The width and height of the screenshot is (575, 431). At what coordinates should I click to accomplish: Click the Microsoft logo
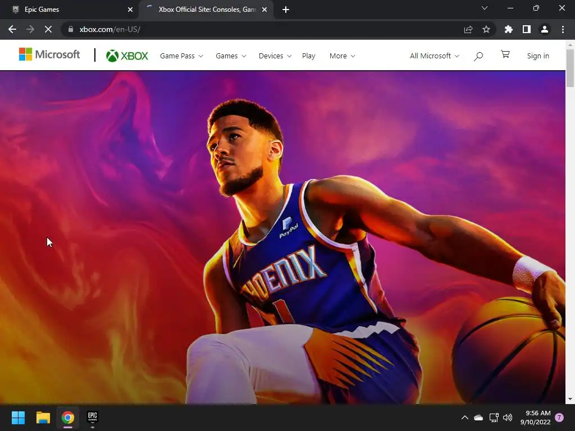[x=49, y=54]
